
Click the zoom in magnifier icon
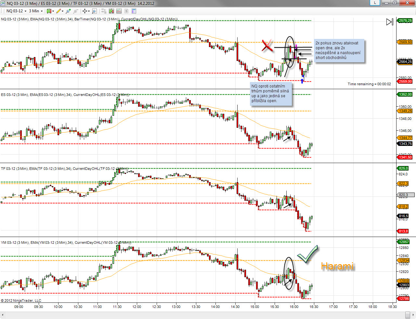tap(68, 11)
